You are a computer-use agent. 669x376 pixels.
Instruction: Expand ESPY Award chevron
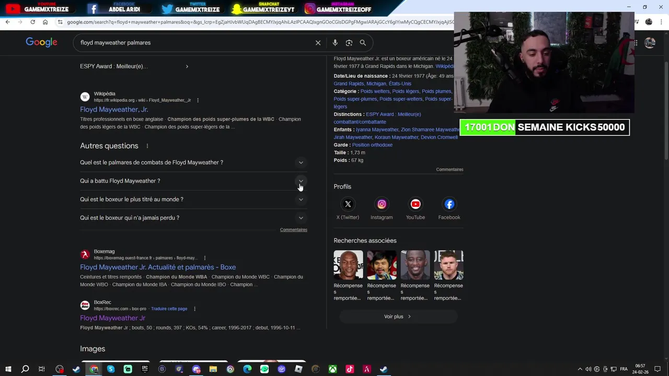click(x=187, y=66)
